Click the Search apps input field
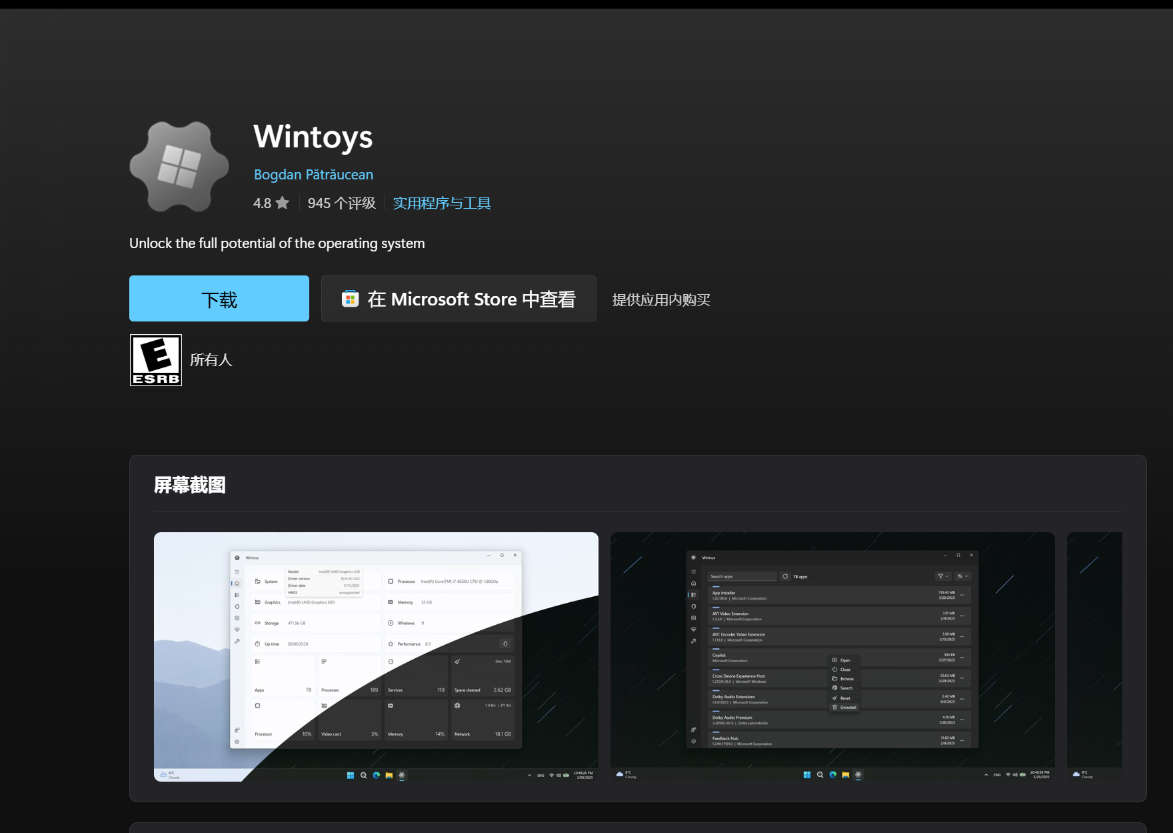Viewport: 1173px width, 833px height. 742,576
